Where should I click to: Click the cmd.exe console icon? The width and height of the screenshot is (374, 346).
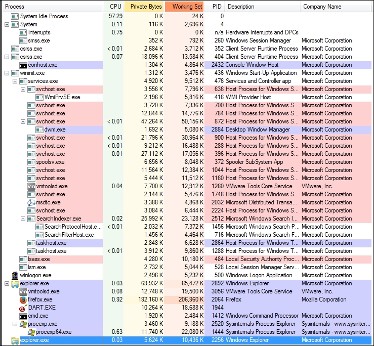23,316
